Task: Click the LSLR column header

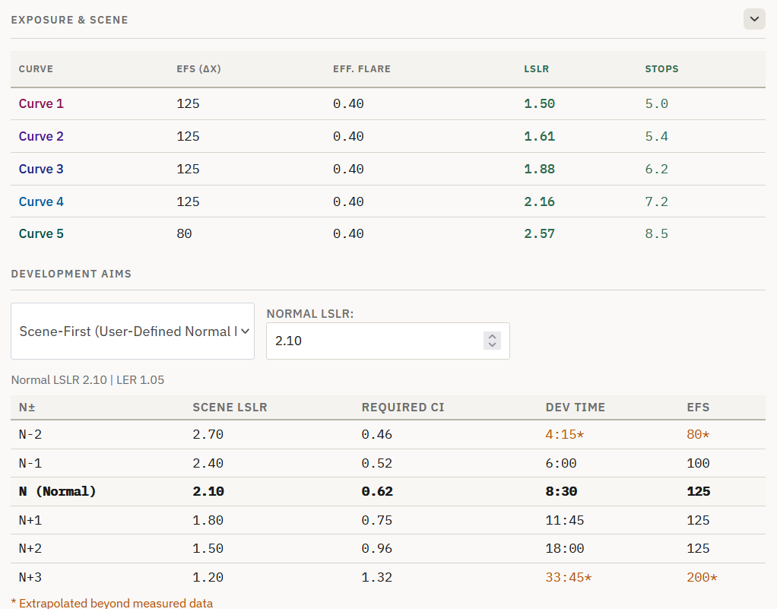Action: pyautogui.click(x=536, y=69)
